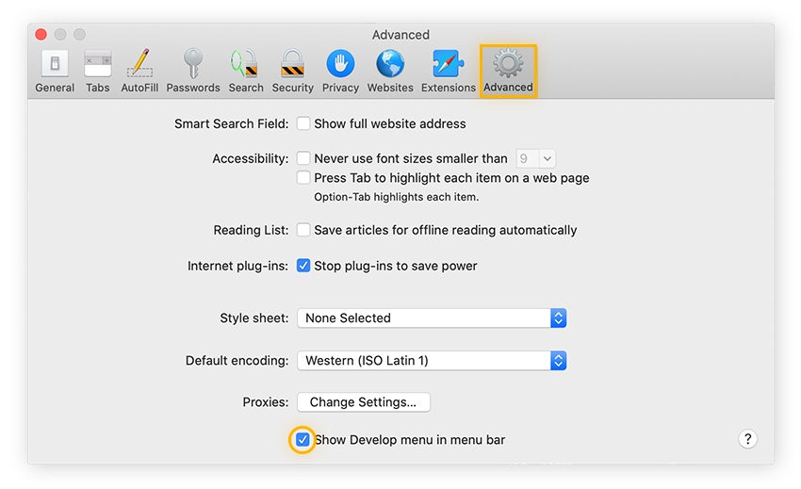Open the Style sheet None Selected popup
Viewport: 801px width, 489px height.
(432, 318)
